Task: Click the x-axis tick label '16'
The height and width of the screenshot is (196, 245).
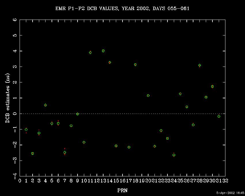Action: pyautogui.click(x=122, y=181)
